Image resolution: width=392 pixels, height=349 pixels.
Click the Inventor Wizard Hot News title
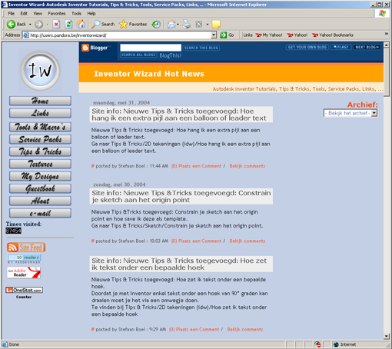click(149, 74)
